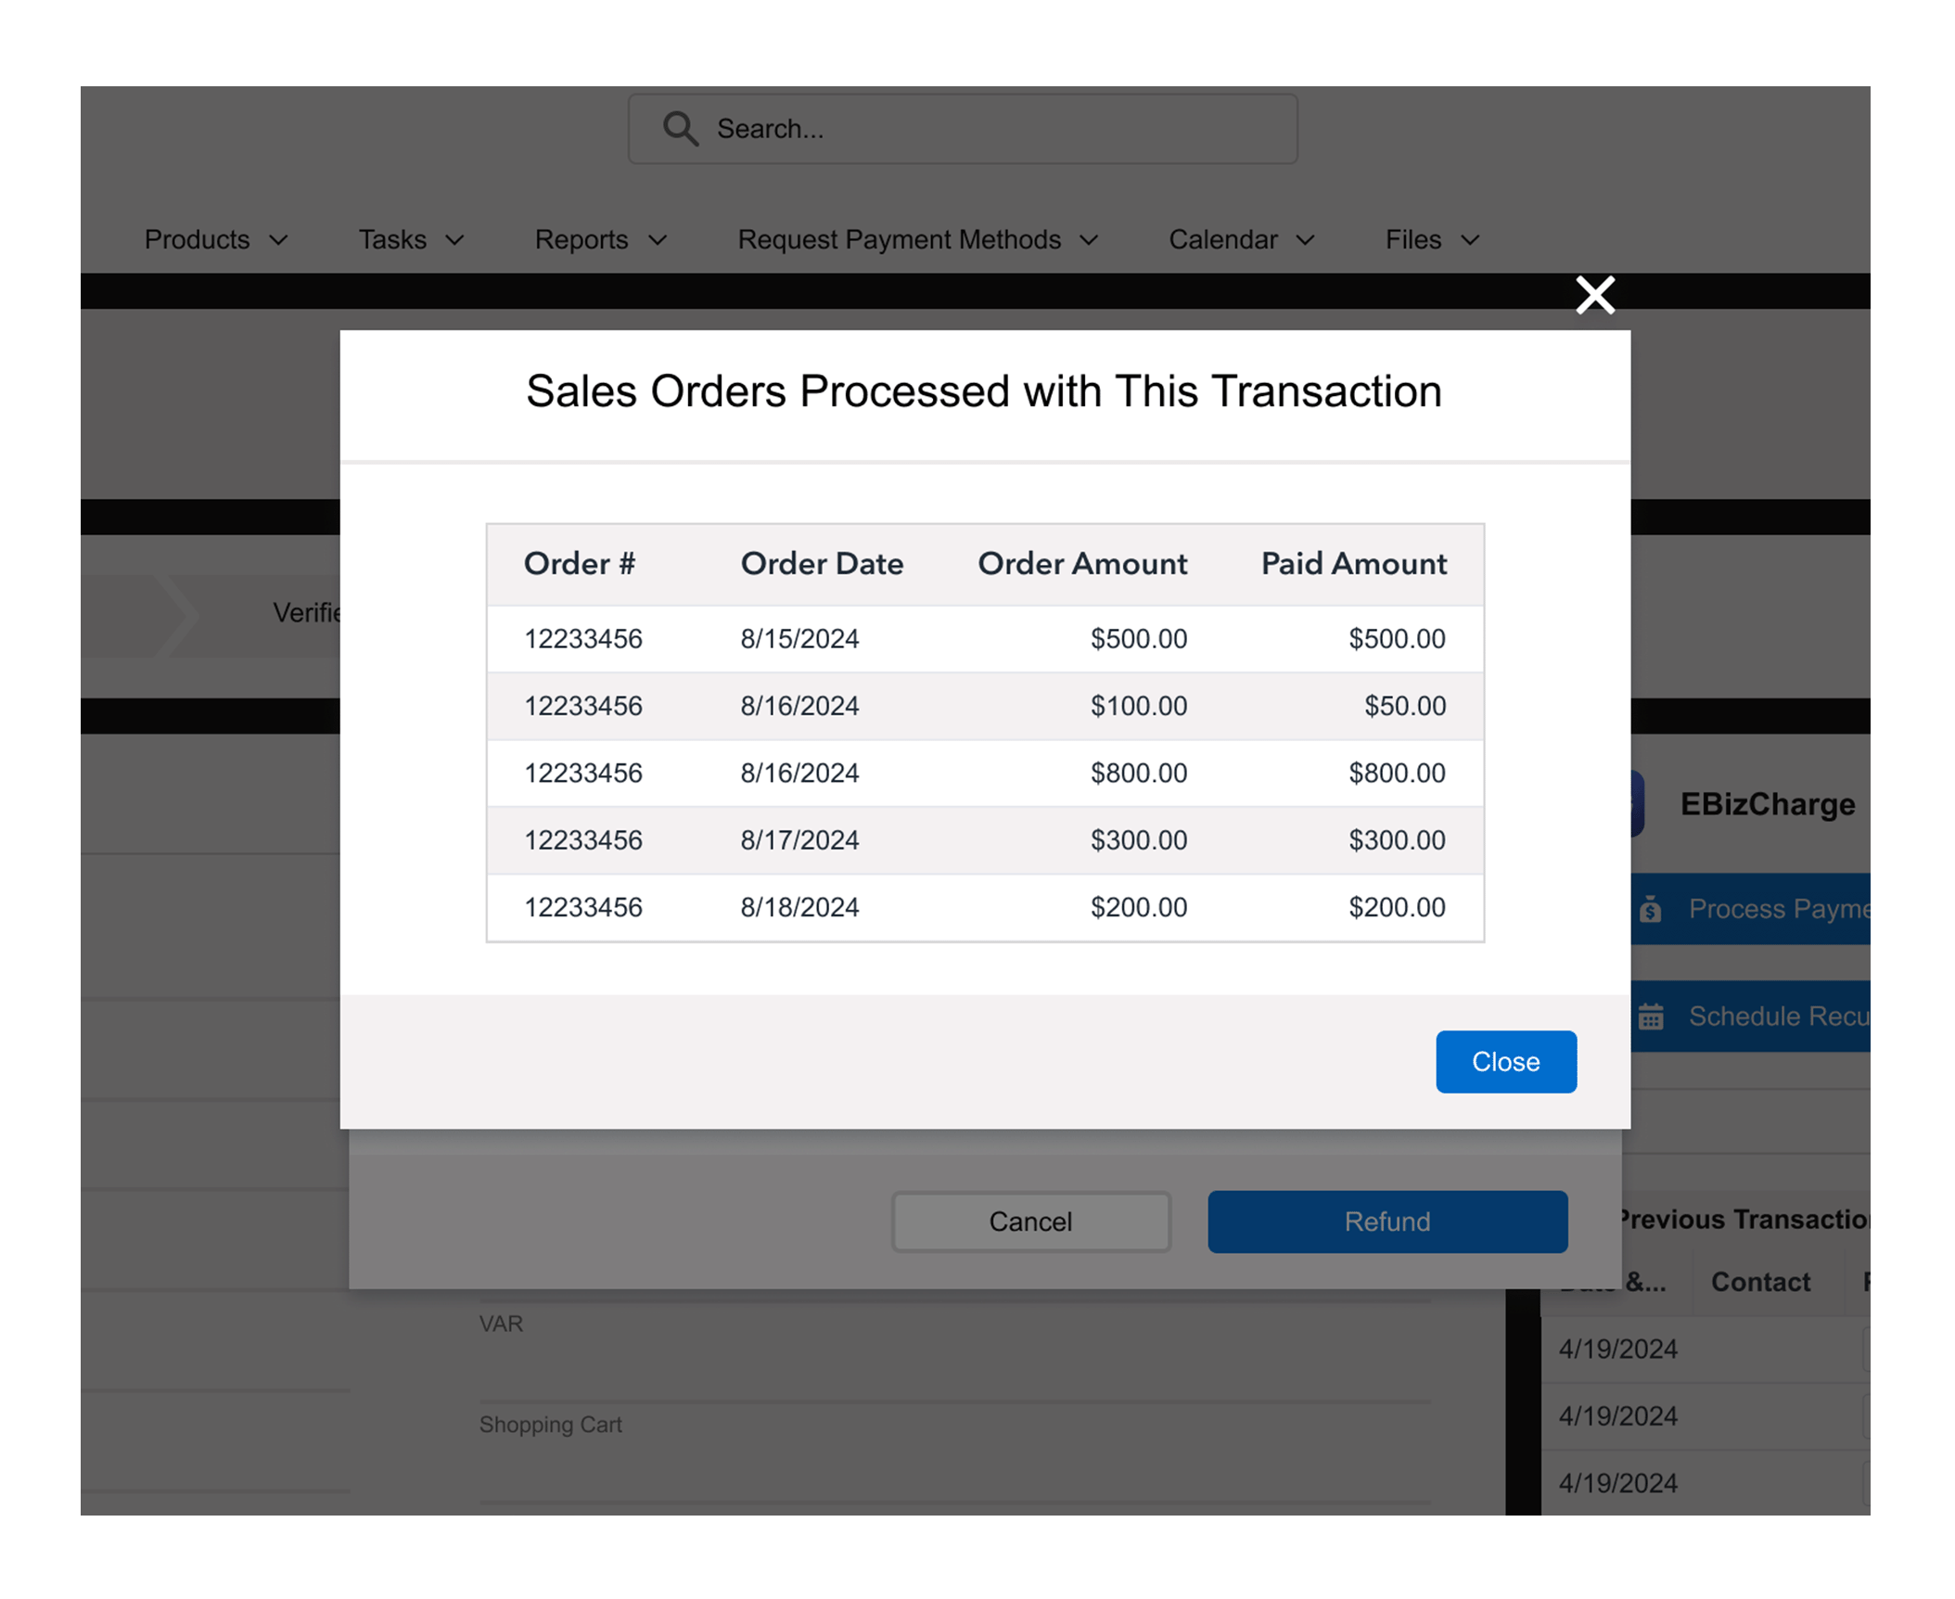Click the Order Date column header

821,564
